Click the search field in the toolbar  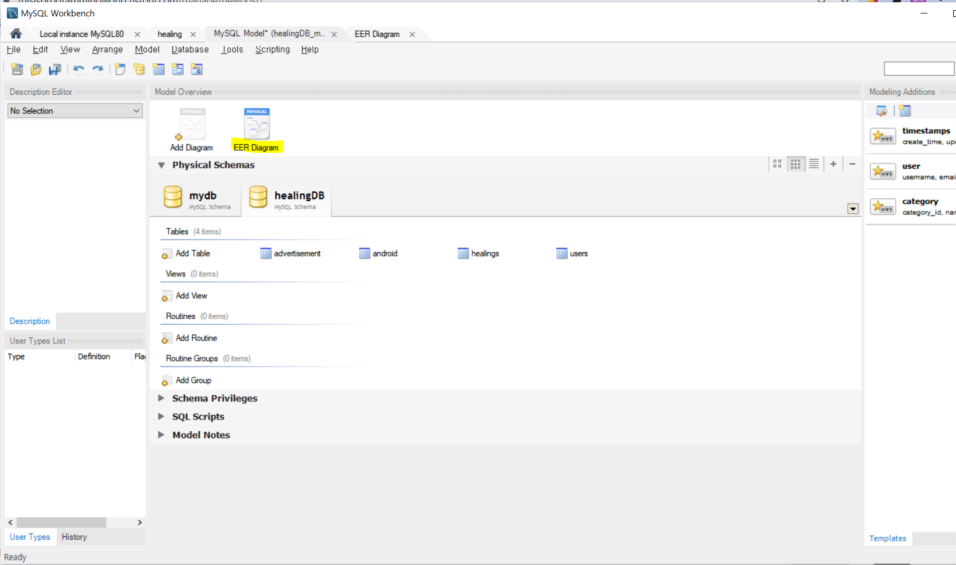pos(919,69)
